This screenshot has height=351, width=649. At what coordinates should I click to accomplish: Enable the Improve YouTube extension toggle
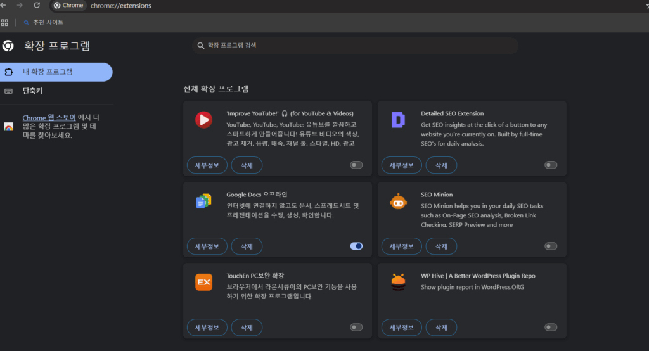coord(356,165)
